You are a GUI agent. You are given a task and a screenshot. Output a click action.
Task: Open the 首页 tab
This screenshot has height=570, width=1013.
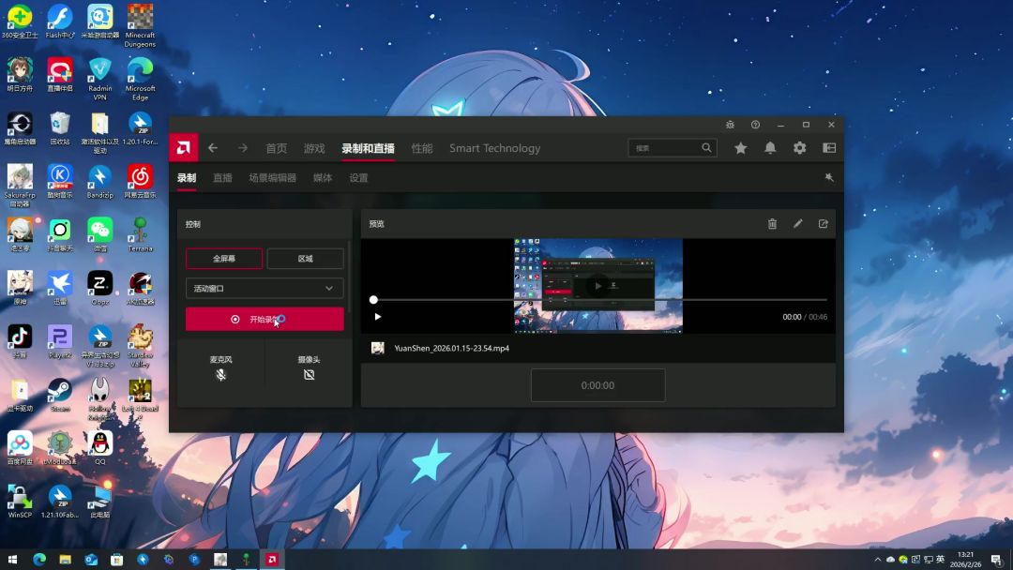pos(277,148)
